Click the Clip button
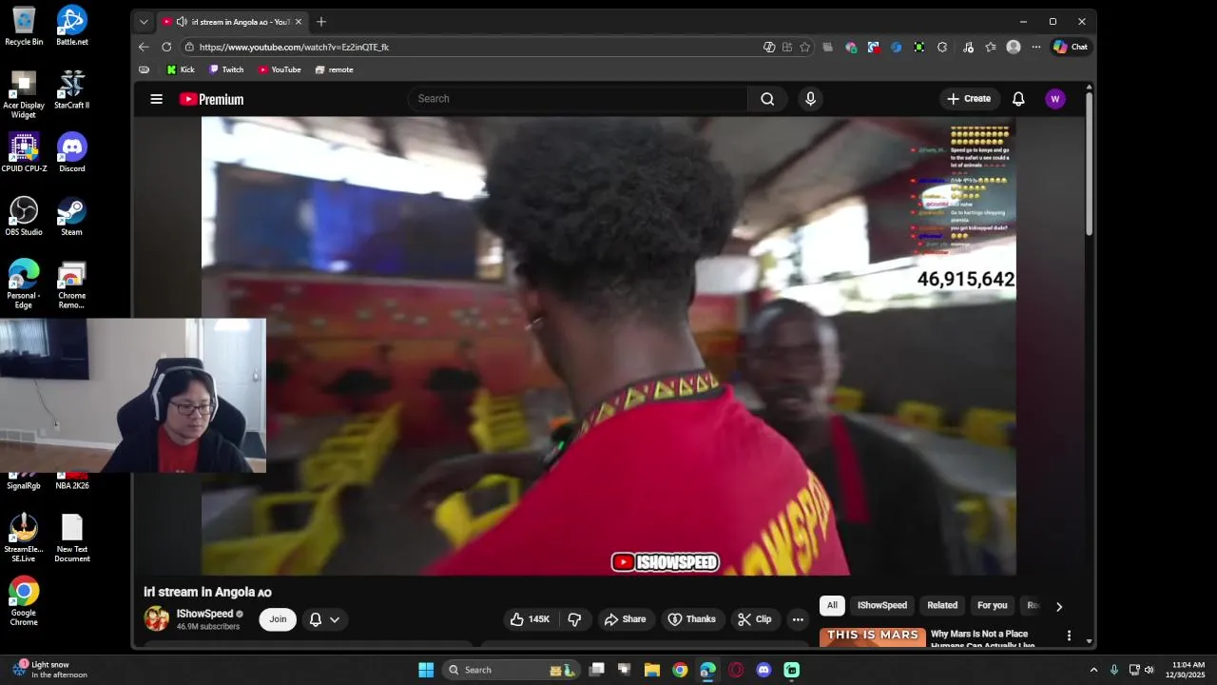Image resolution: width=1217 pixels, height=685 pixels. point(754,619)
